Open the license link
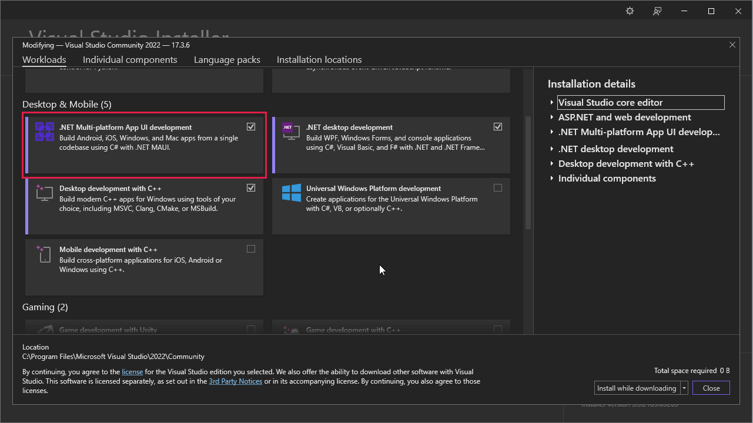 [x=132, y=372]
